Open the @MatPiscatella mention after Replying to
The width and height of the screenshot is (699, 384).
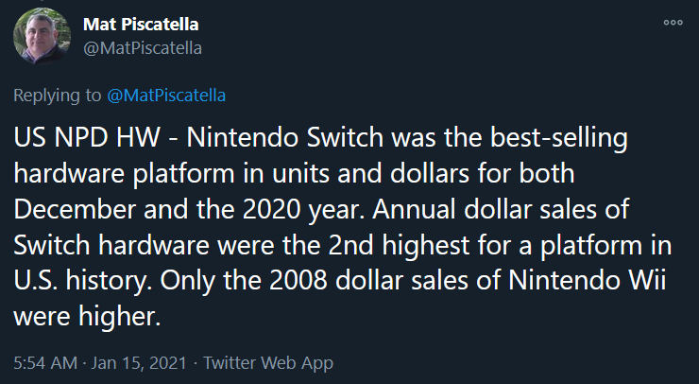(165, 95)
